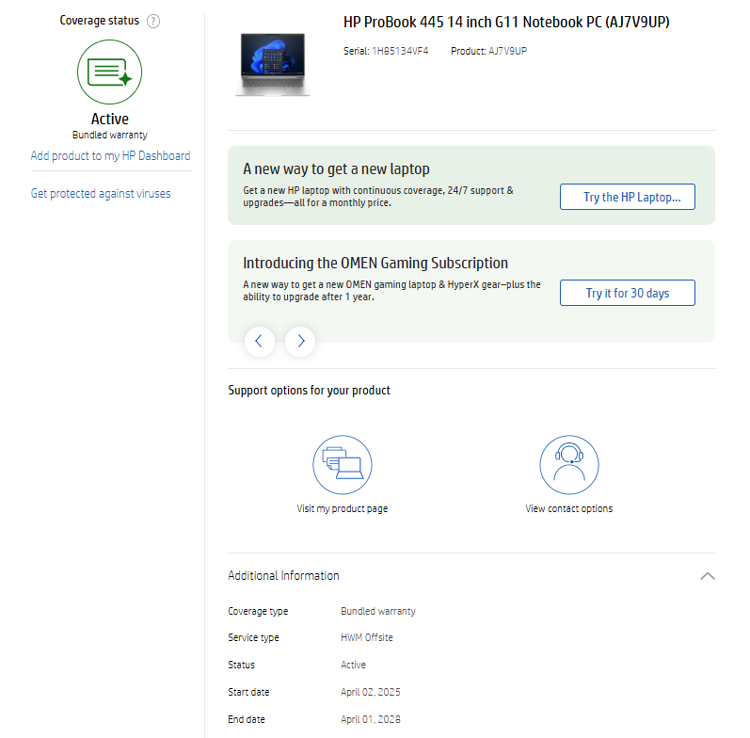
Task: Go to previous promotion with left arrow
Action: click(x=260, y=342)
